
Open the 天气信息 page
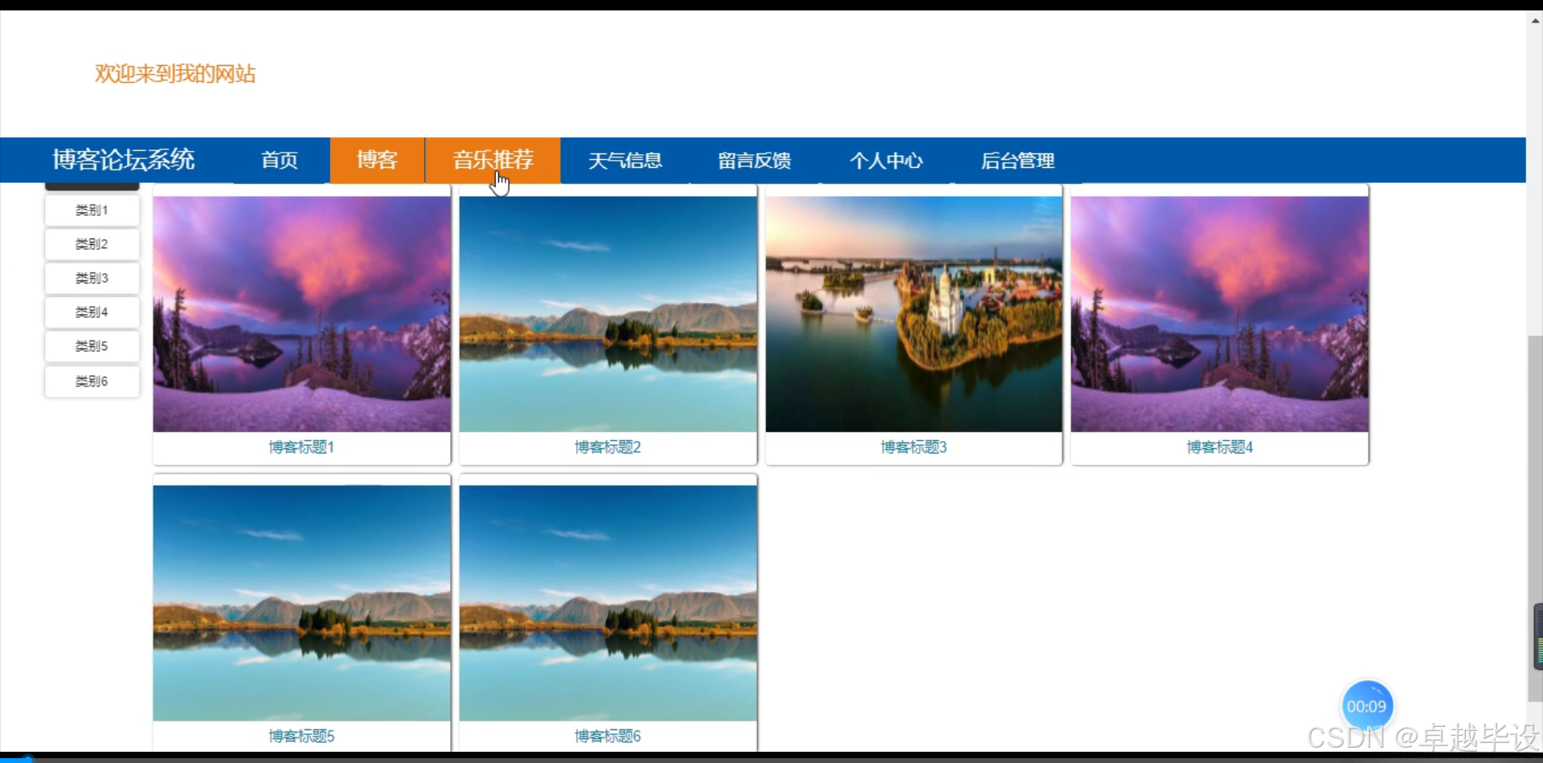click(x=625, y=160)
